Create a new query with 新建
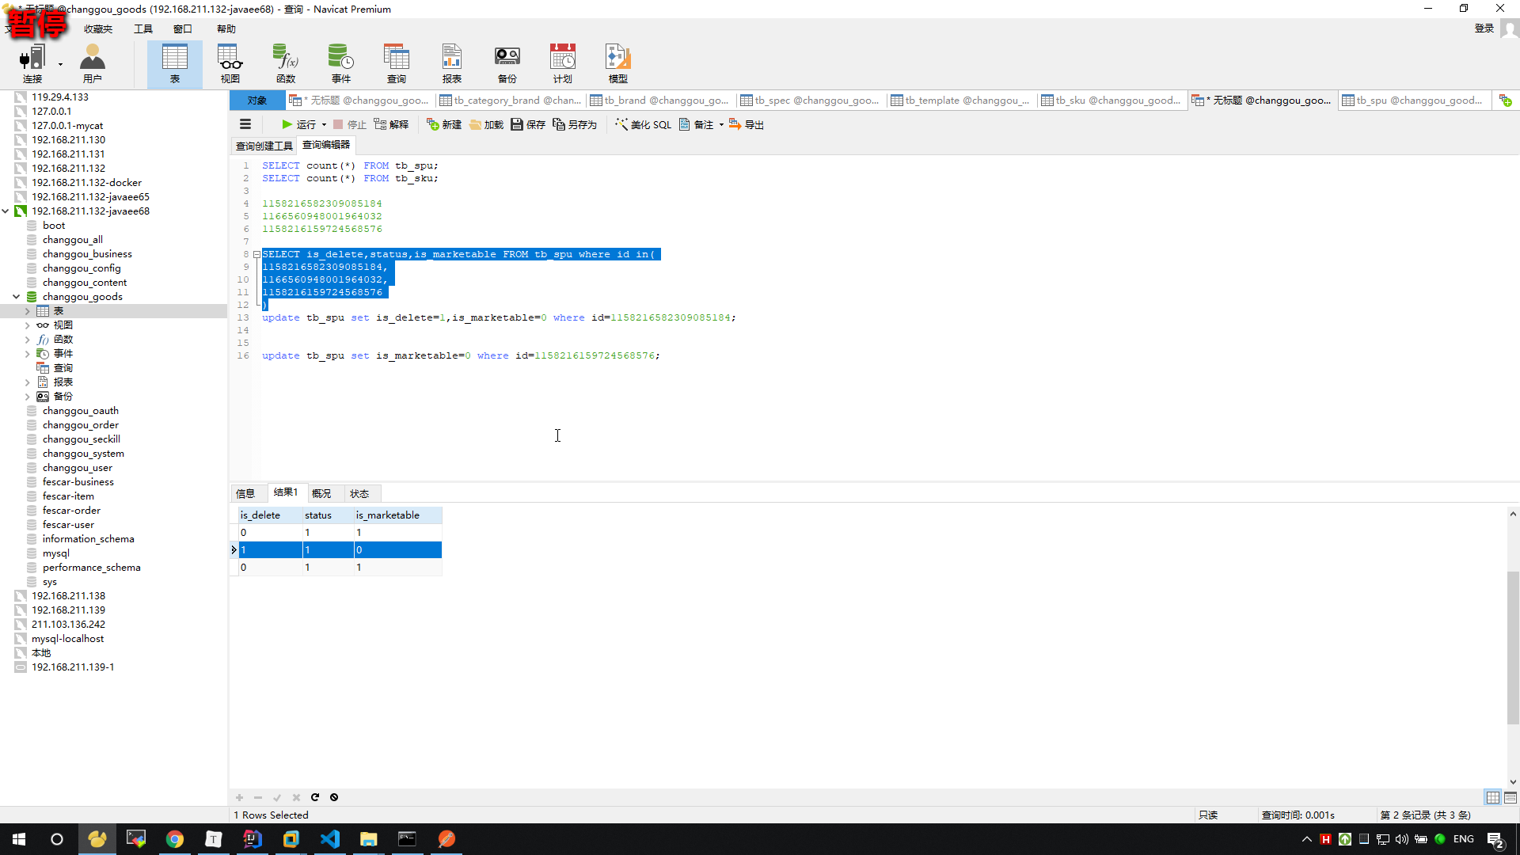The width and height of the screenshot is (1520, 855). 444,124
